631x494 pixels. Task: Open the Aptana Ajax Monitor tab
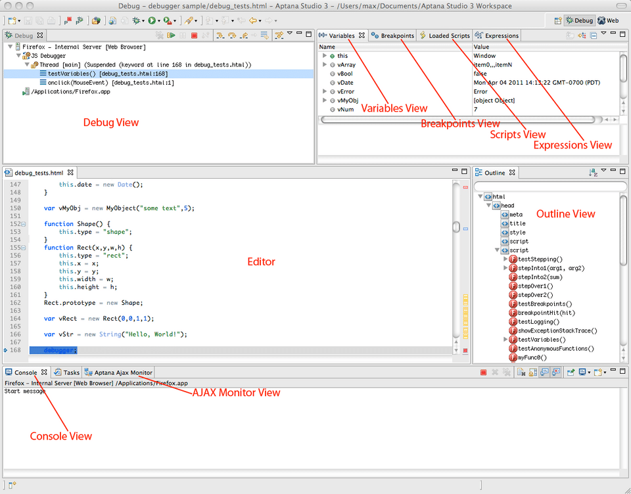pyautogui.click(x=118, y=372)
